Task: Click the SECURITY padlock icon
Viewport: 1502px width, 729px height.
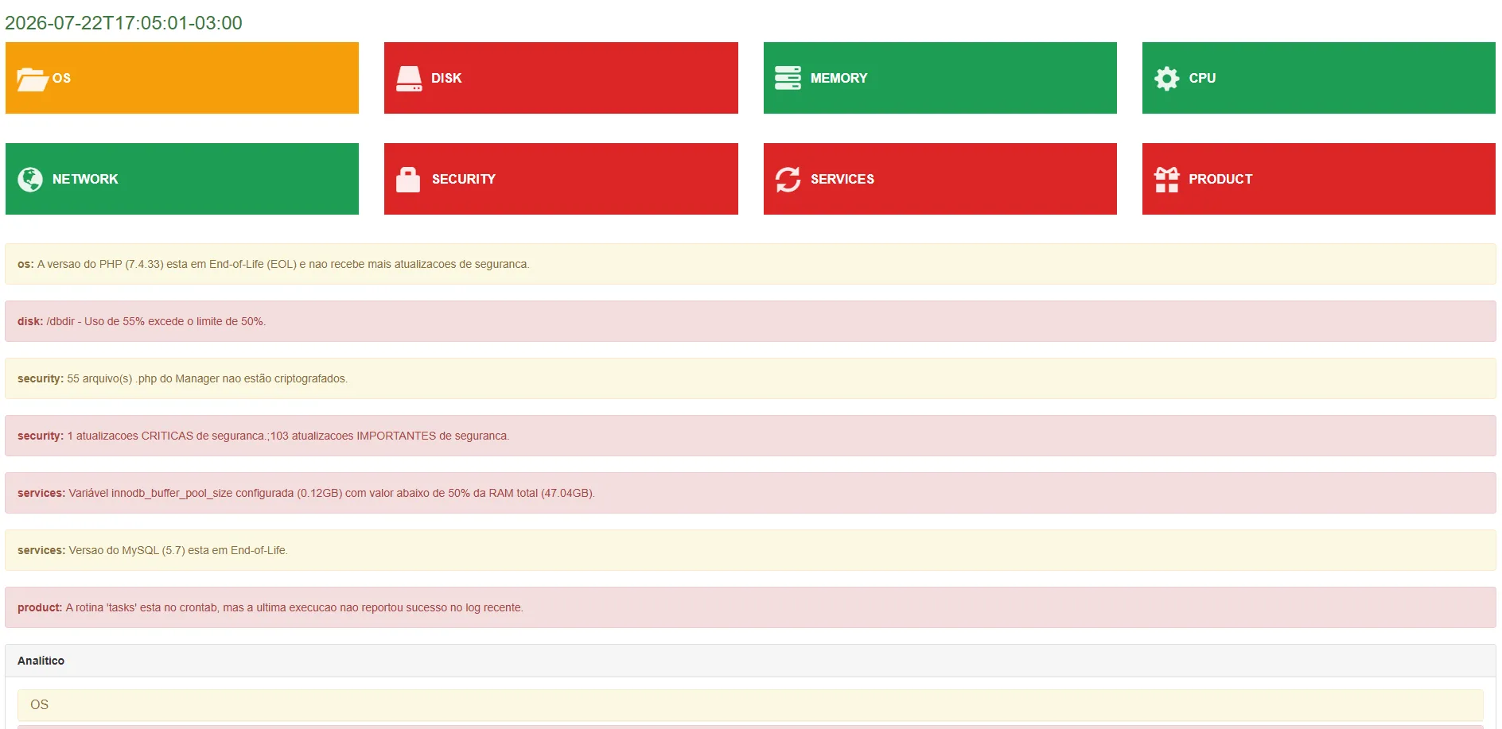Action: pos(408,179)
